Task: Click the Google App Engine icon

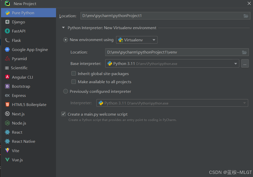Action: [x=7, y=49]
